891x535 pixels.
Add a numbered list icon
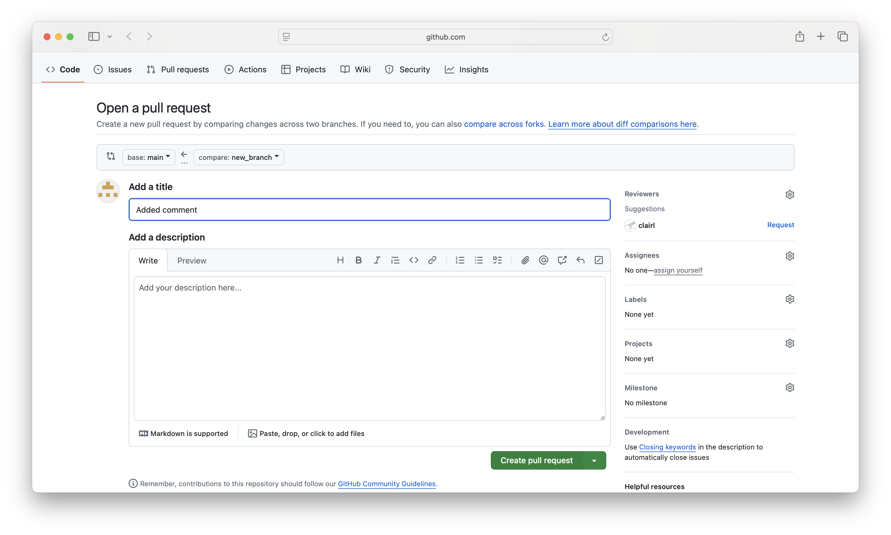pyautogui.click(x=460, y=260)
